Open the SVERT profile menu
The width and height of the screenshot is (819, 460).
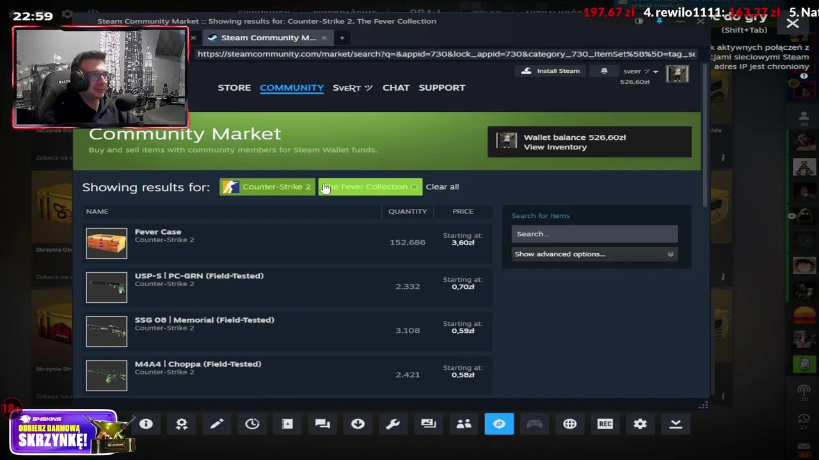tap(353, 88)
